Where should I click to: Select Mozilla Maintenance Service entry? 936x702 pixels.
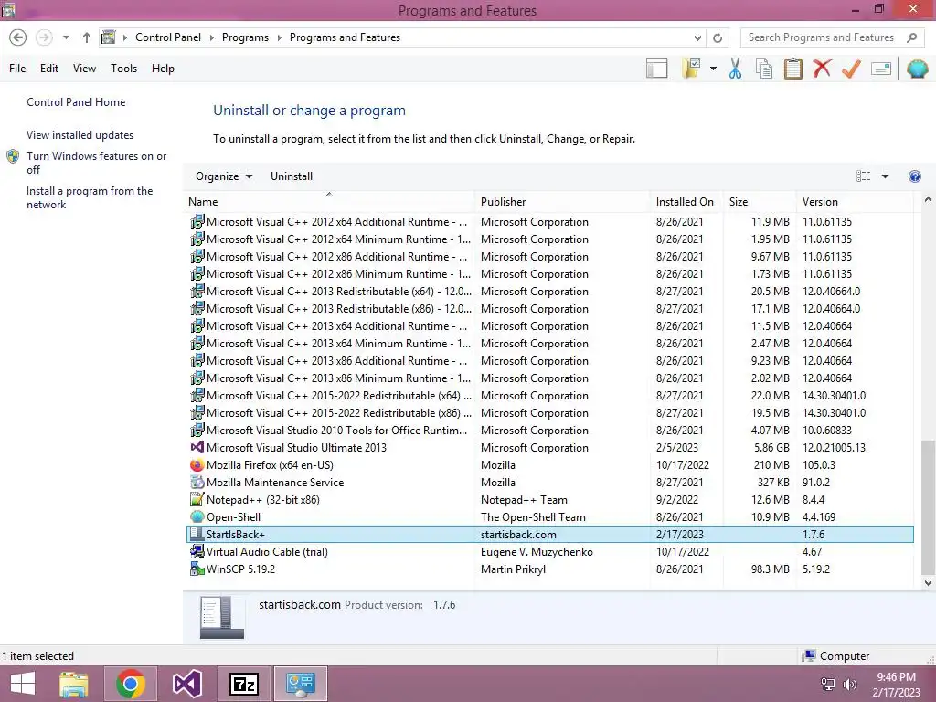[549, 483]
